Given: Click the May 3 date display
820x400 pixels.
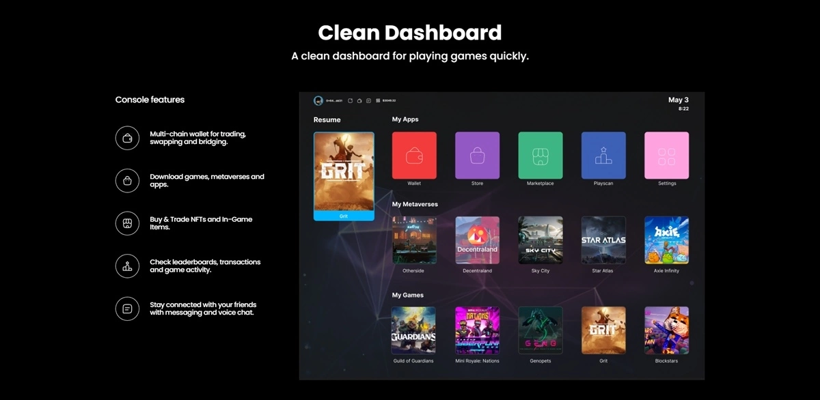Looking at the screenshot, I should [679, 100].
